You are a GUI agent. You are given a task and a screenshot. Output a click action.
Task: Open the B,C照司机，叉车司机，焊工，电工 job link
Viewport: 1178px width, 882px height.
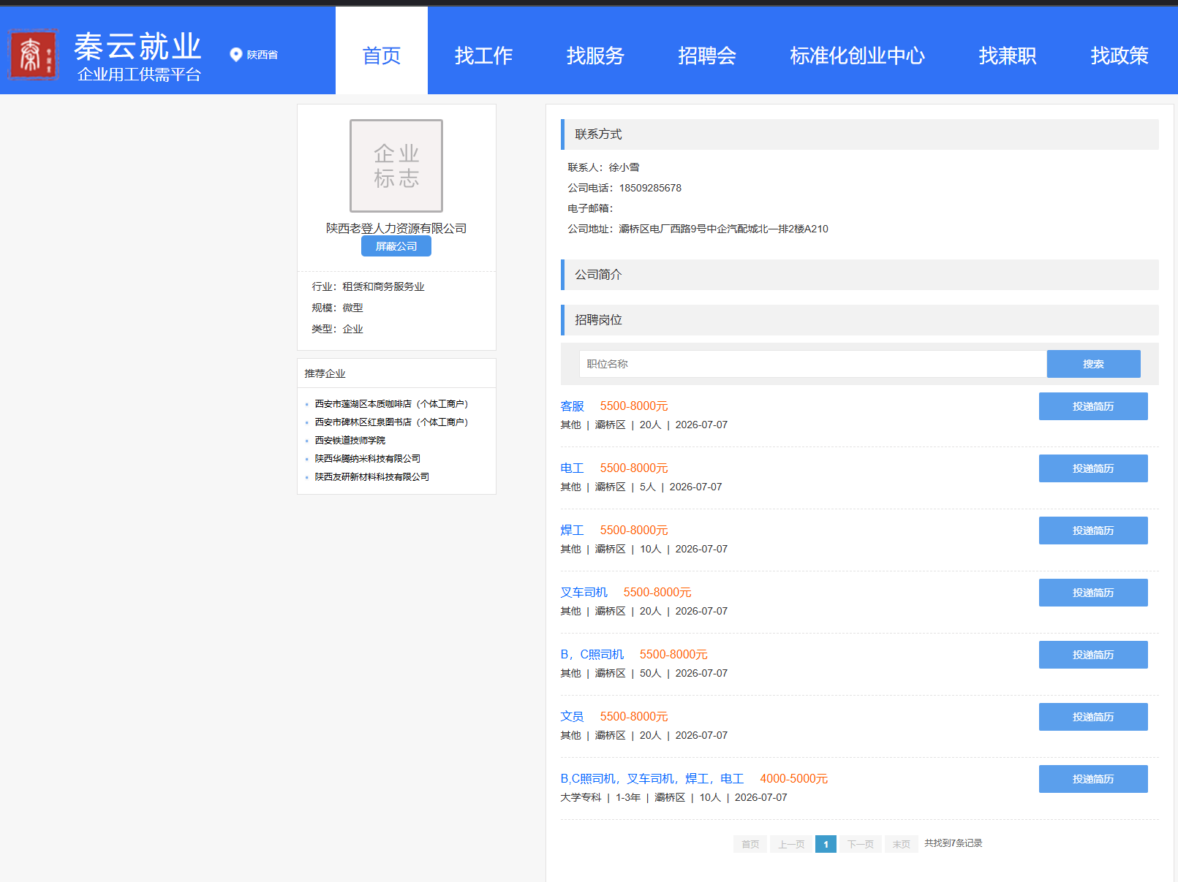pos(652,779)
